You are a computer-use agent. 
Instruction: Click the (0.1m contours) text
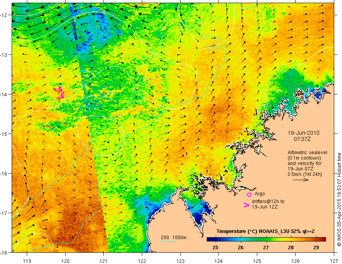coord(304,158)
